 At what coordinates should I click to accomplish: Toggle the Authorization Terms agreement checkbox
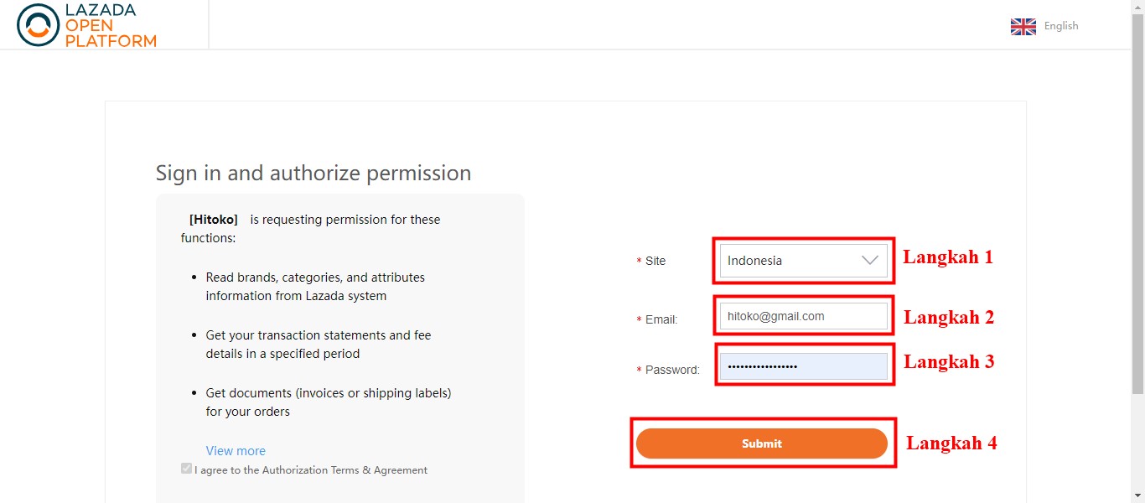click(186, 469)
